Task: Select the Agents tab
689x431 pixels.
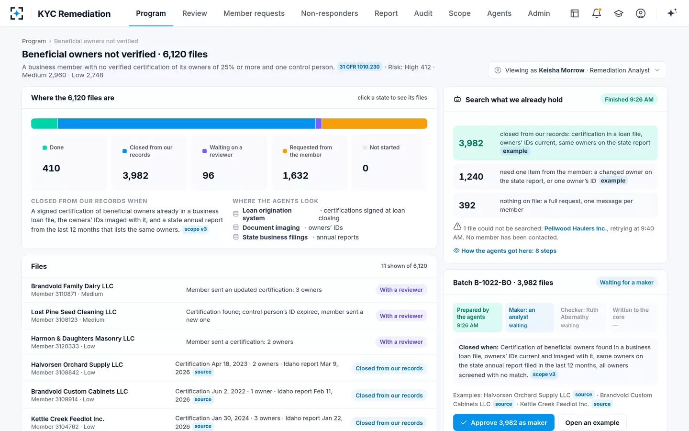Action: (499, 13)
